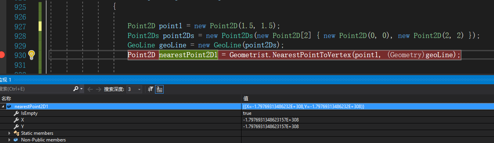Click the search magnifier icon in watch panel
This screenshot has width=494, height=143.
pyautogui.click(x=76, y=89)
